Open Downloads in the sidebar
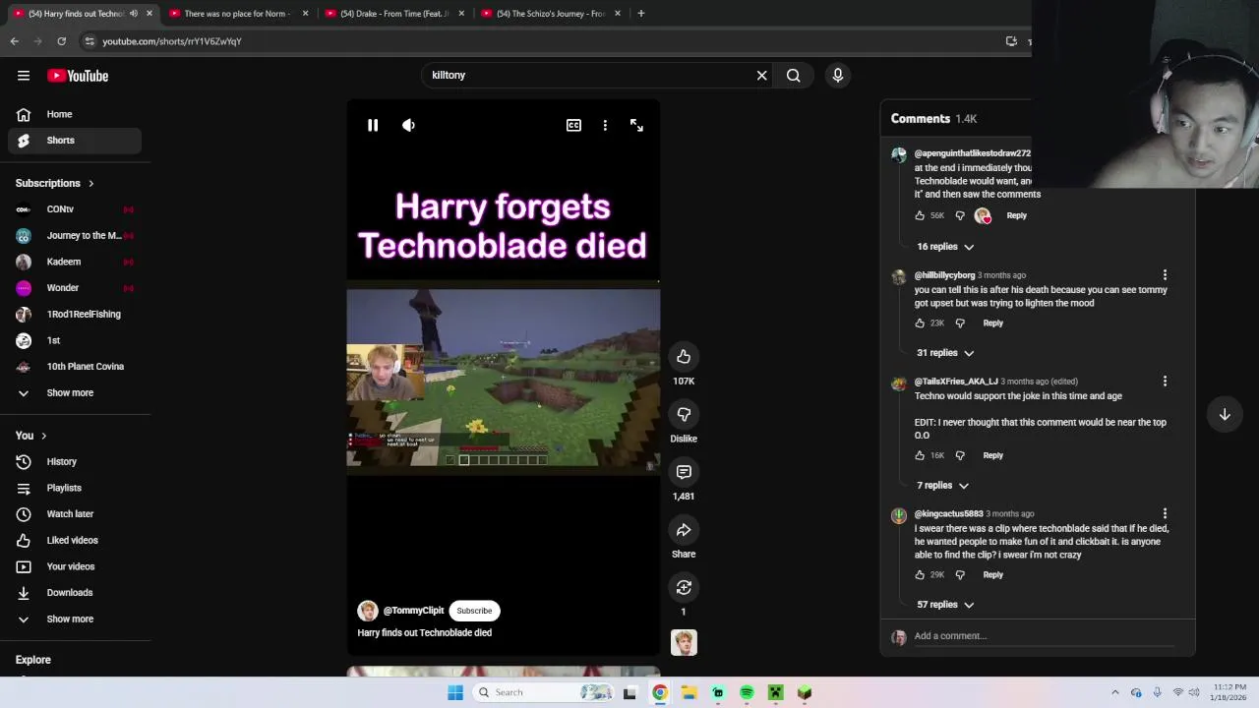Screen dimensions: 1259x708 click(x=75, y=593)
